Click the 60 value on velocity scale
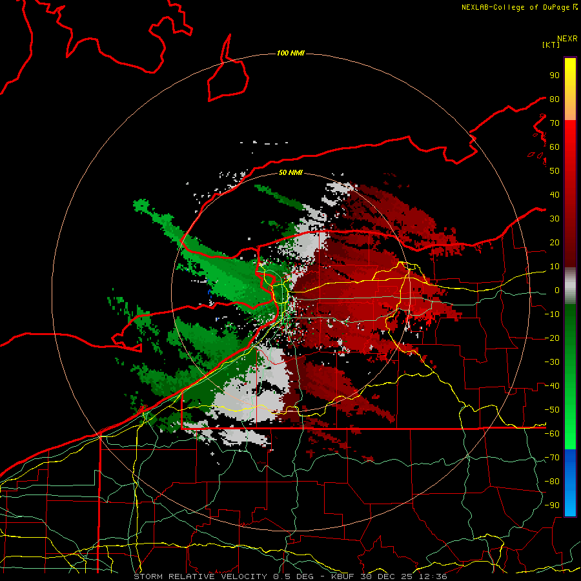Viewport: 581px width, 581px height. 555,147
